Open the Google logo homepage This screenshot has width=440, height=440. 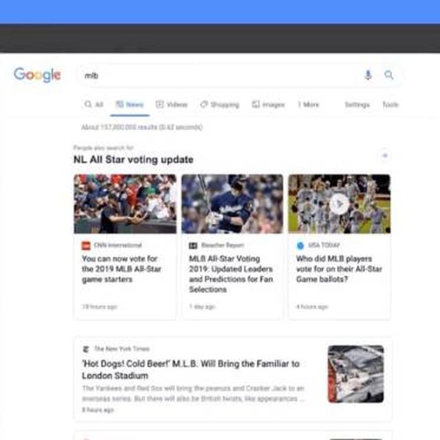(37, 75)
